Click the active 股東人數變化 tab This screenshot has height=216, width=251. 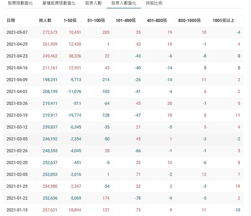tap(124, 3)
